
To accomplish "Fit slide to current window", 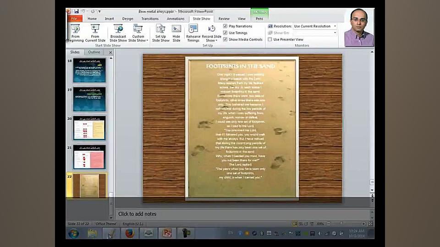I will coord(370,224).
